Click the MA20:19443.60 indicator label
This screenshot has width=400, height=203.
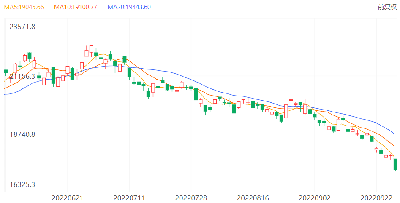[129, 7]
